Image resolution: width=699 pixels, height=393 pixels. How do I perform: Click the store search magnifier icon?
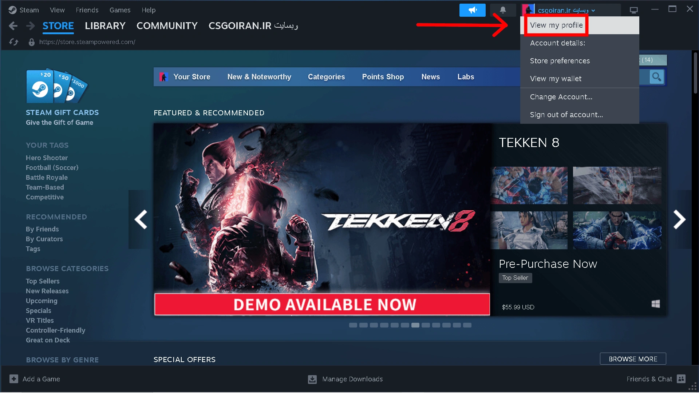pyautogui.click(x=656, y=77)
